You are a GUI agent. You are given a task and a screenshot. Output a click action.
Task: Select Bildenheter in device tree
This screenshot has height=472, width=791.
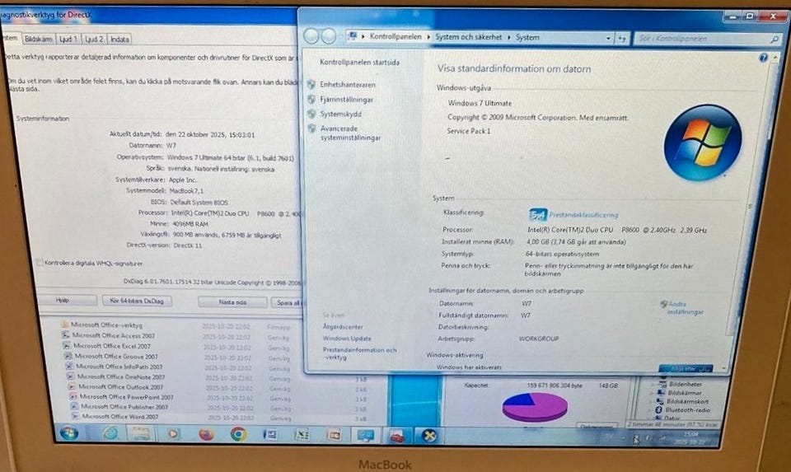point(685,384)
